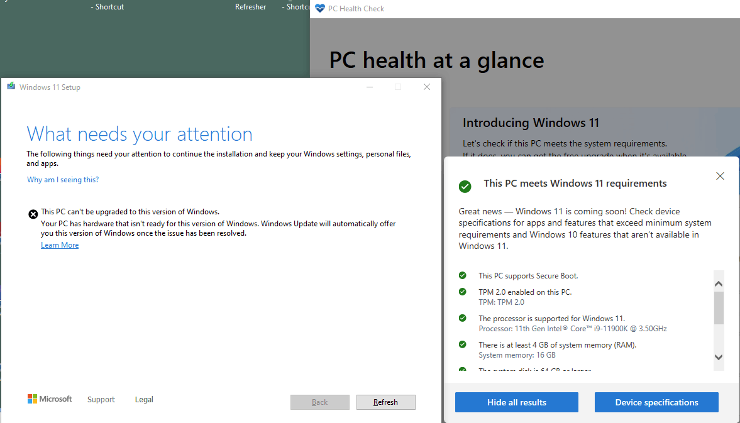Screen dimensions: 740x423
Task: Minimize the Windows 11 Setup window
Action: click(x=370, y=87)
